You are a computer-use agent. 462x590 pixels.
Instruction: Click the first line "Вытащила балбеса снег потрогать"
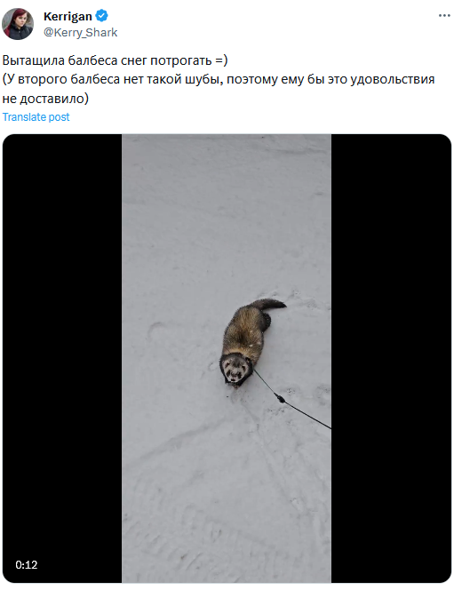[107, 60]
